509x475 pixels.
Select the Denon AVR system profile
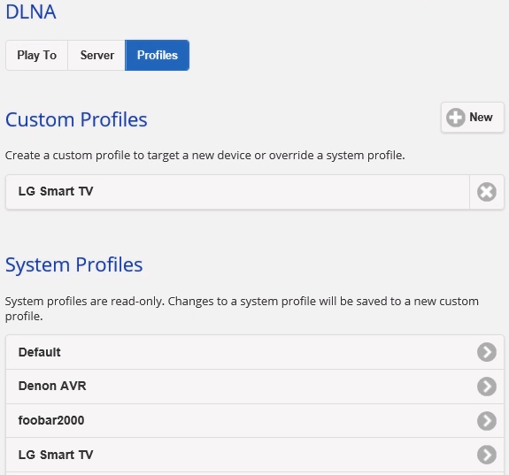(255, 387)
